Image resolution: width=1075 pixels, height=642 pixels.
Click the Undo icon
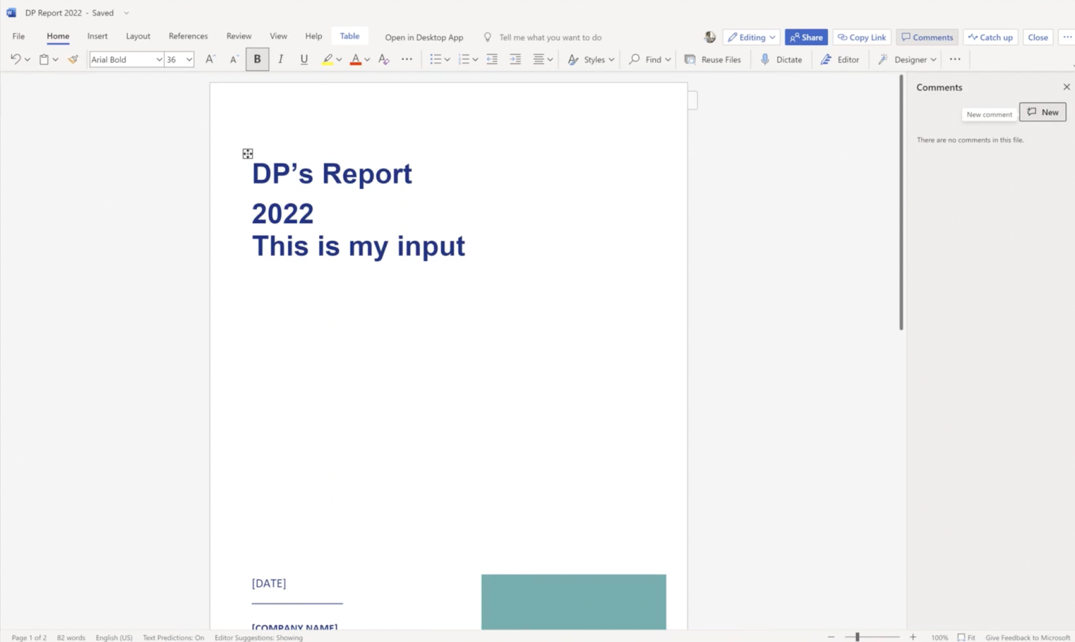click(15, 59)
